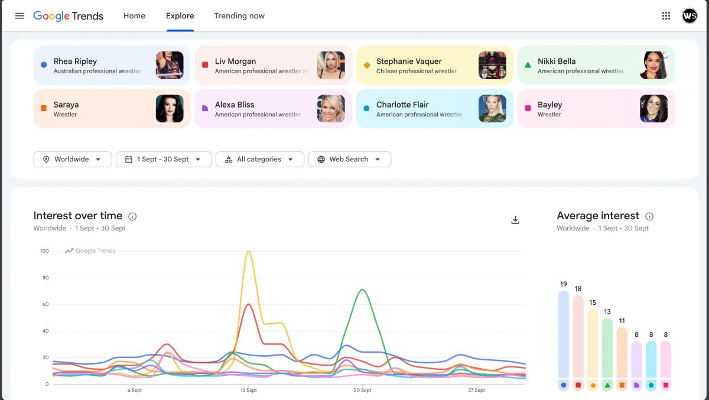Open the hamburger main menu
This screenshot has width=709, height=400.
tap(19, 16)
